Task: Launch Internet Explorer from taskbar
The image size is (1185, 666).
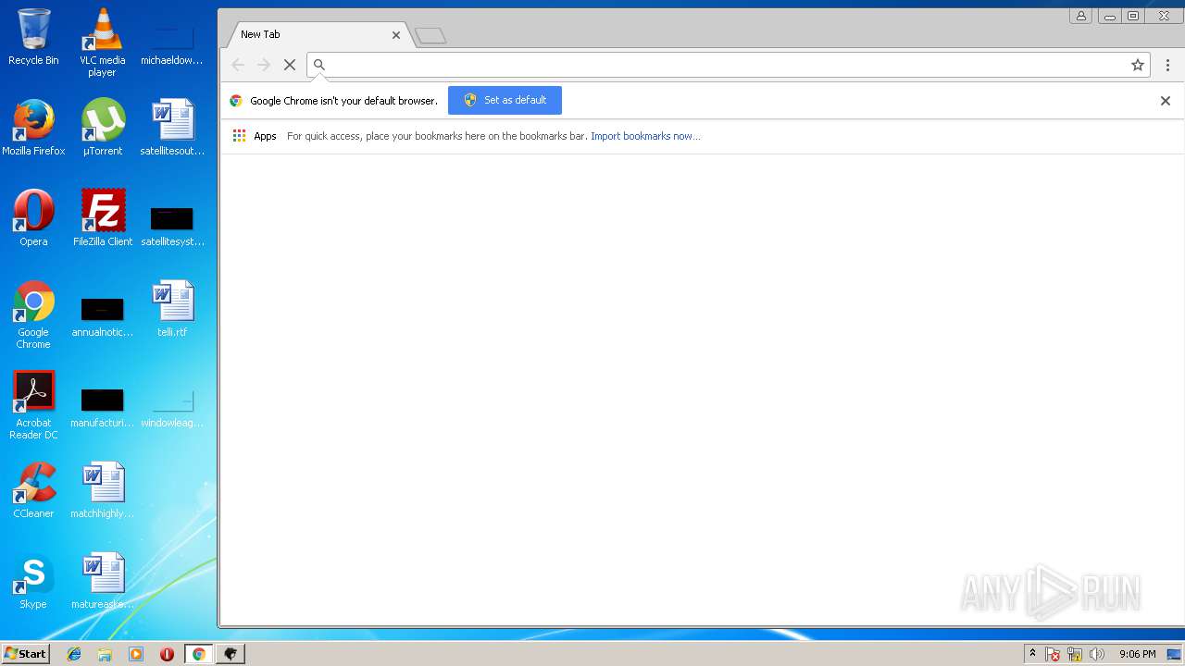Action: point(74,654)
